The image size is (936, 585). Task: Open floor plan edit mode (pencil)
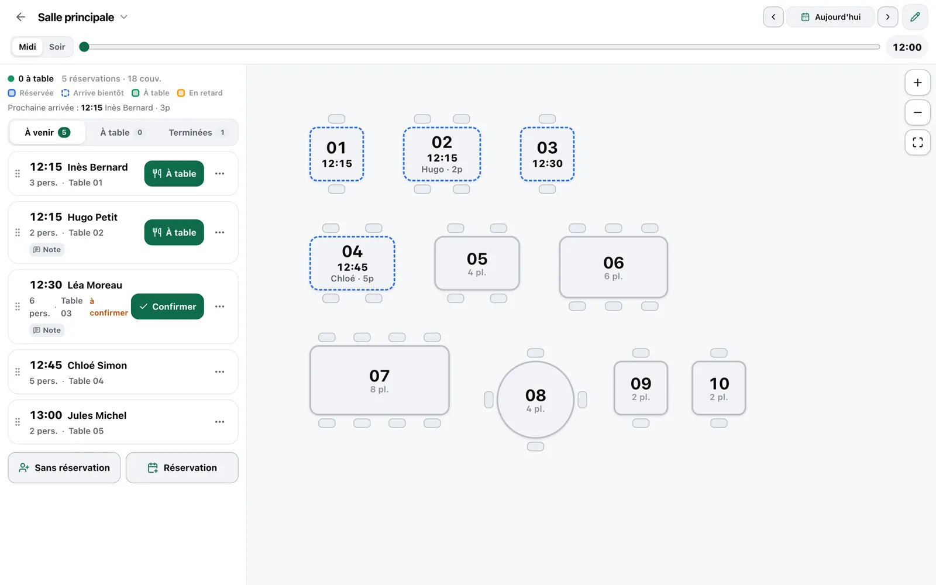point(916,17)
